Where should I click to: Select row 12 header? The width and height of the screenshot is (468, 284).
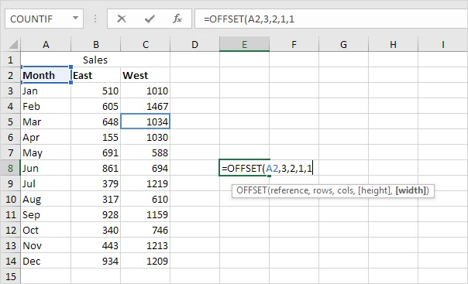(x=10, y=230)
